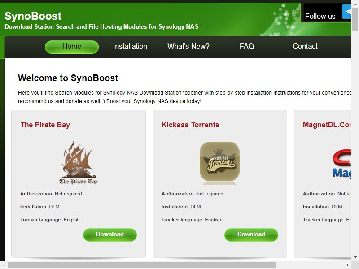The width and height of the screenshot is (359, 269).
Task: Click Kickass Torrents "Tracker language: English." text
Action: click(192, 220)
